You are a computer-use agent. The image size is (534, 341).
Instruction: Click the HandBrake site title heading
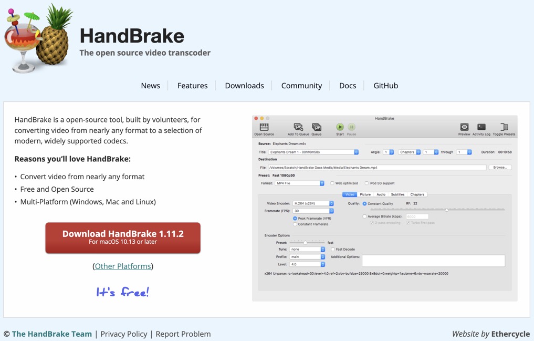point(132,36)
